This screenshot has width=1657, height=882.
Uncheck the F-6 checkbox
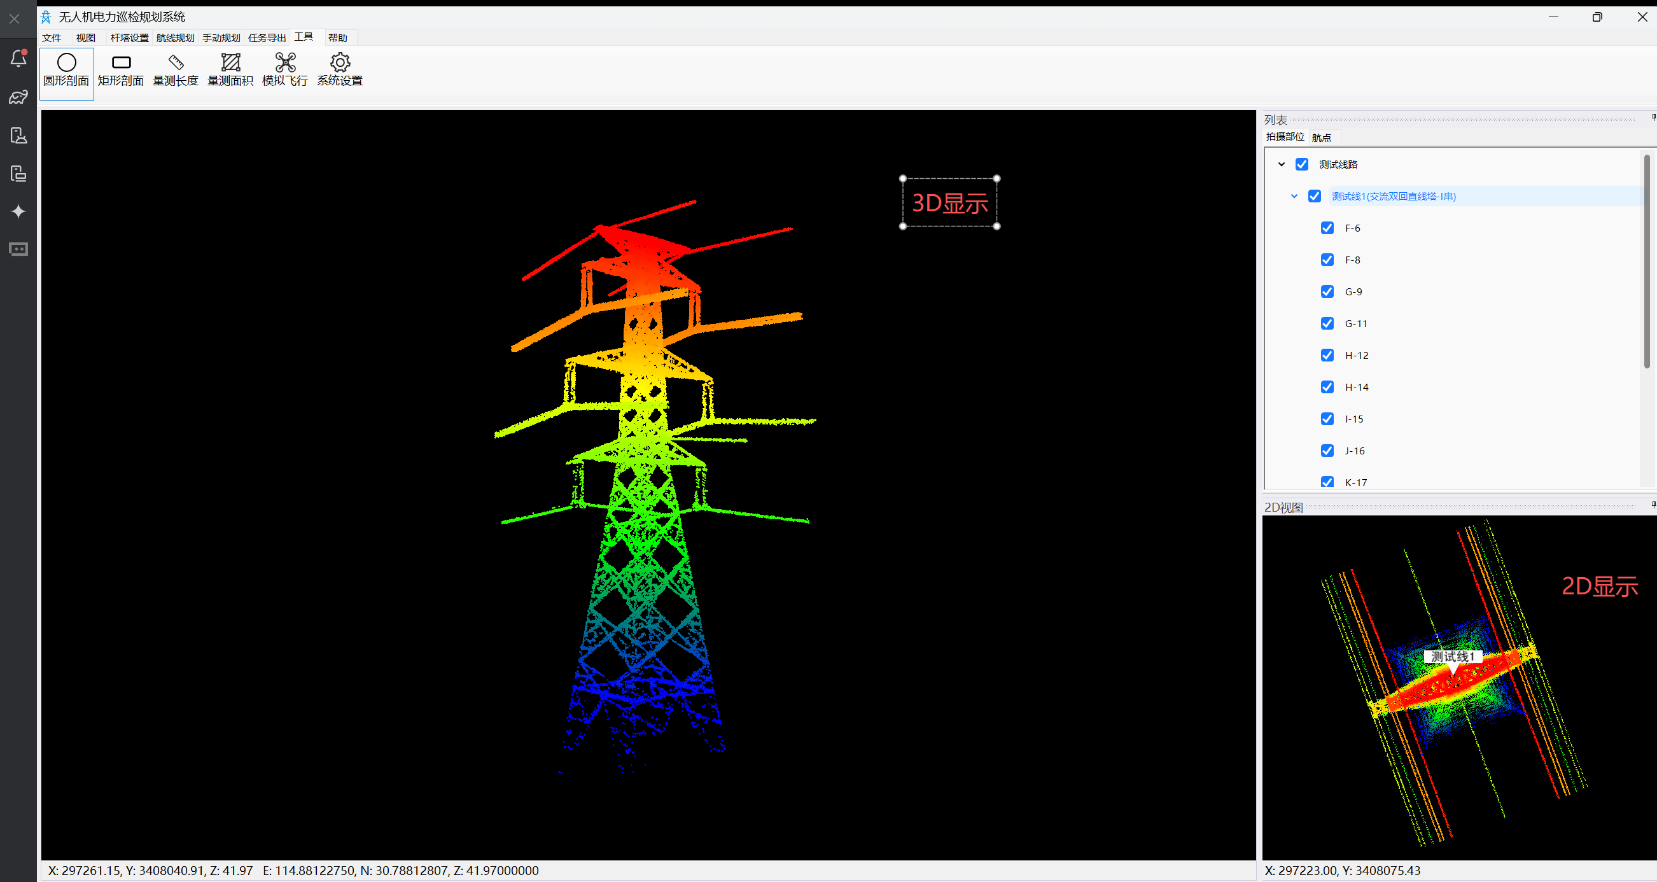pyautogui.click(x=1327, y=228)
